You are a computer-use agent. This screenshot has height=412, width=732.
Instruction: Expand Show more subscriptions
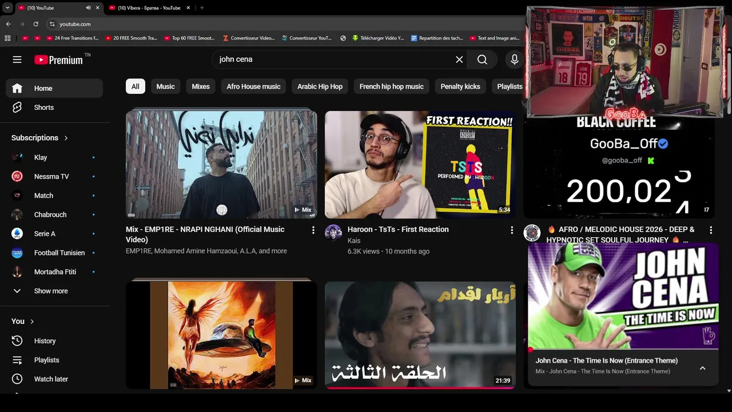tap(54, 291)
